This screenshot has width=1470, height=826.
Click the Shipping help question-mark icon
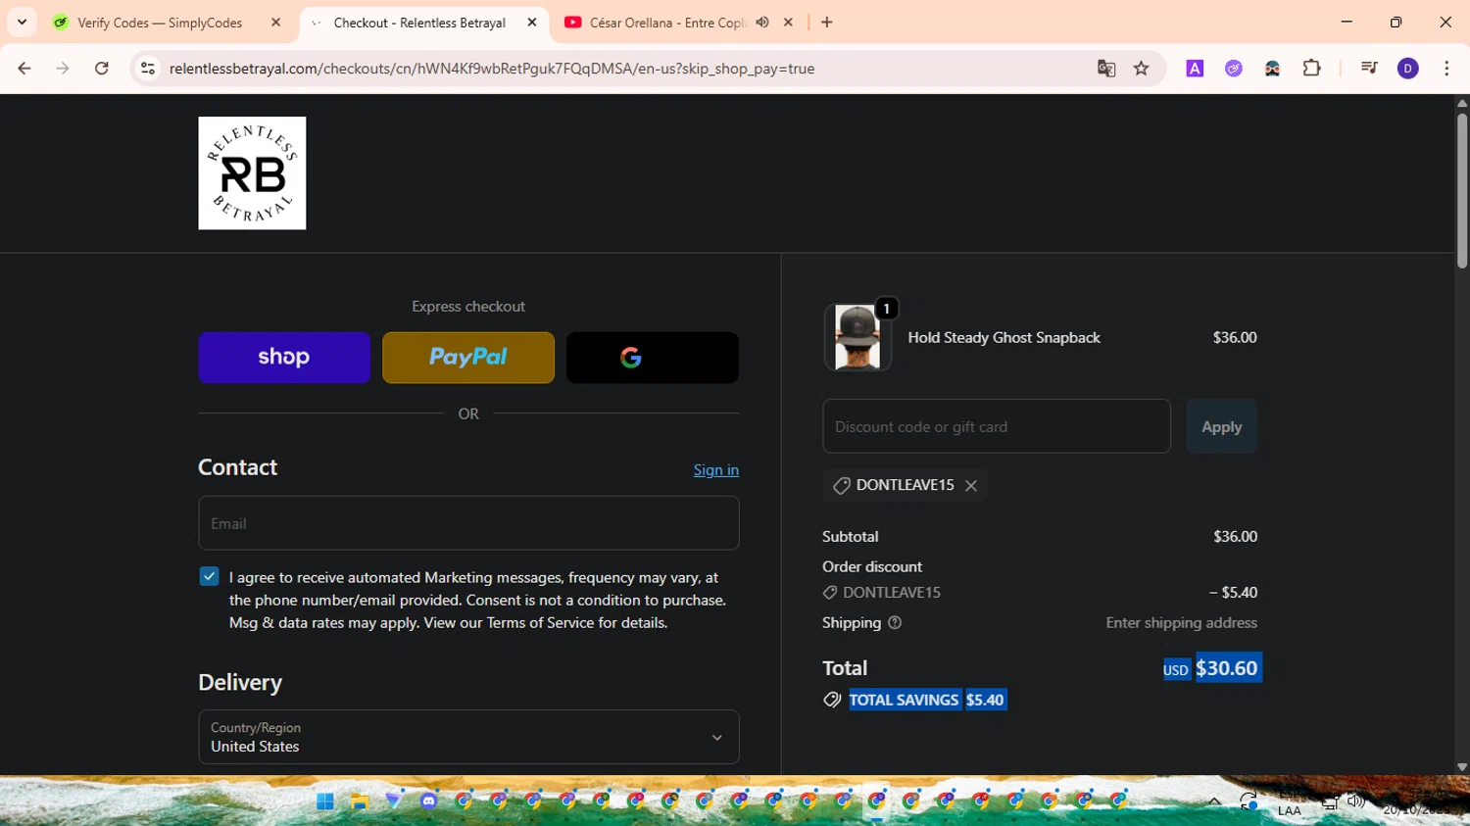pyautogui.click(x=895, y=622)
